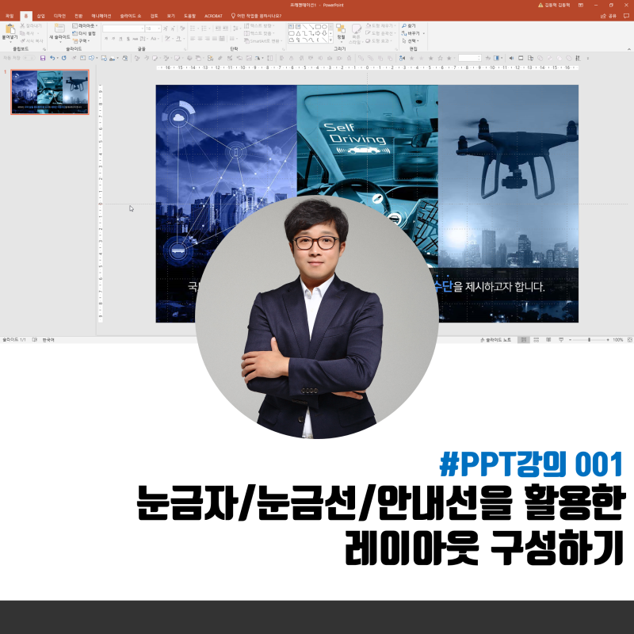Add a New Slide (새 슬라이드)
This screenshot has height=634, width=634.
(59, 32)
